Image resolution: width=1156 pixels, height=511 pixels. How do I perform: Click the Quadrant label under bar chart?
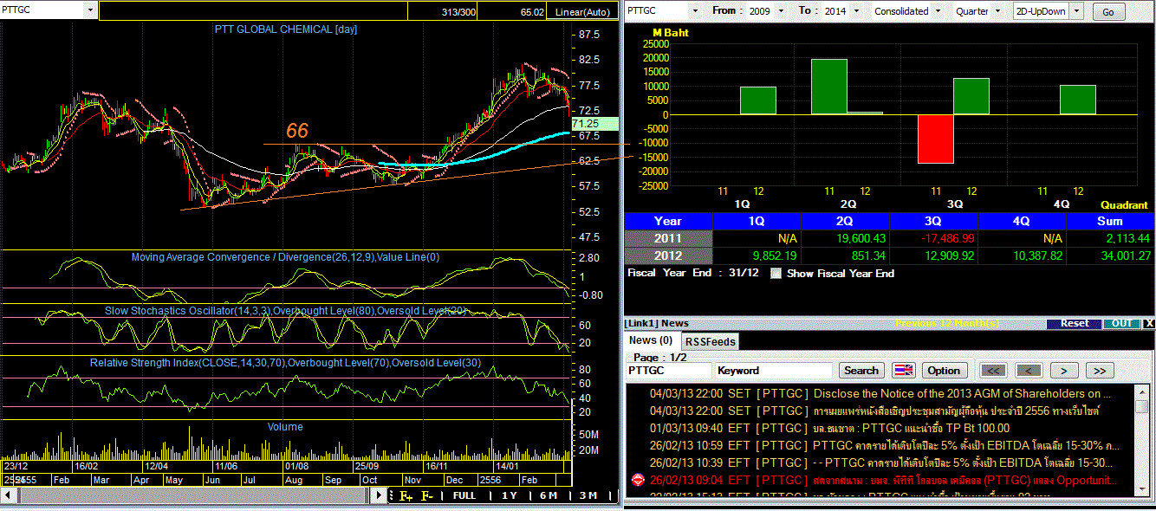tap(1124, 205)
